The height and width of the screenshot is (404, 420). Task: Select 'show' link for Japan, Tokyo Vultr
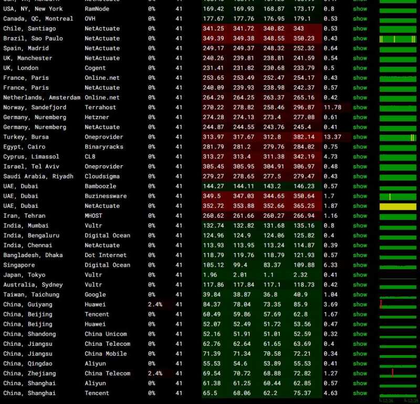click(x=360, y=275)
